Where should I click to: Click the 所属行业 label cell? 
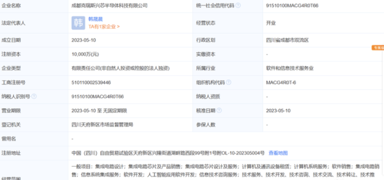227,69
